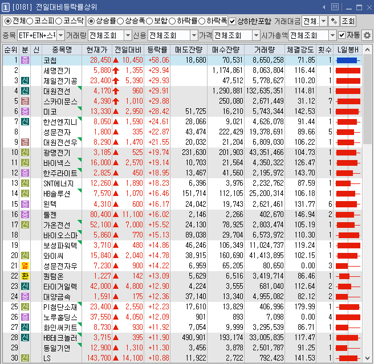Sort by 순위 column header
The width and height of the screenshot is (374, 364).
(11, 50)
